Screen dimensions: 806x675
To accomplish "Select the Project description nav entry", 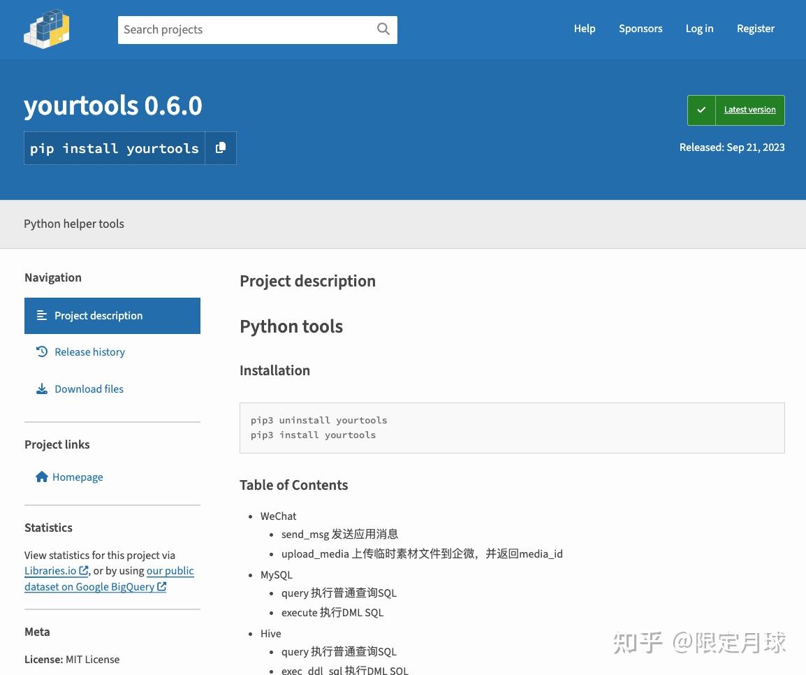I will (98, 315).
